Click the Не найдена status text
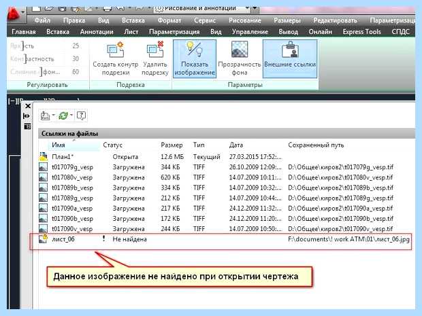This screenshot has height=316, width=422. 129,239
